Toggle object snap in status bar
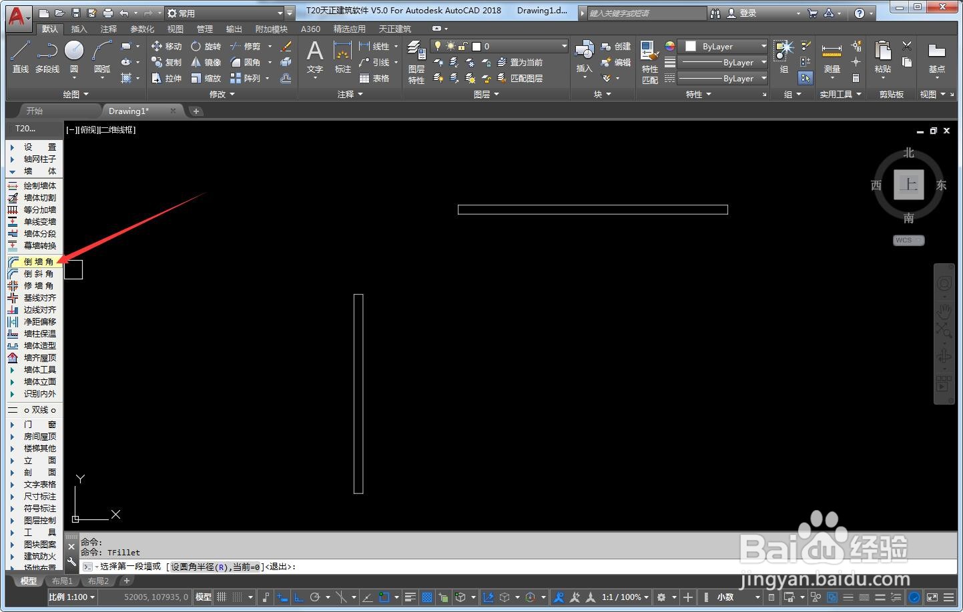 pyautogui.click(x=384, y=597)
